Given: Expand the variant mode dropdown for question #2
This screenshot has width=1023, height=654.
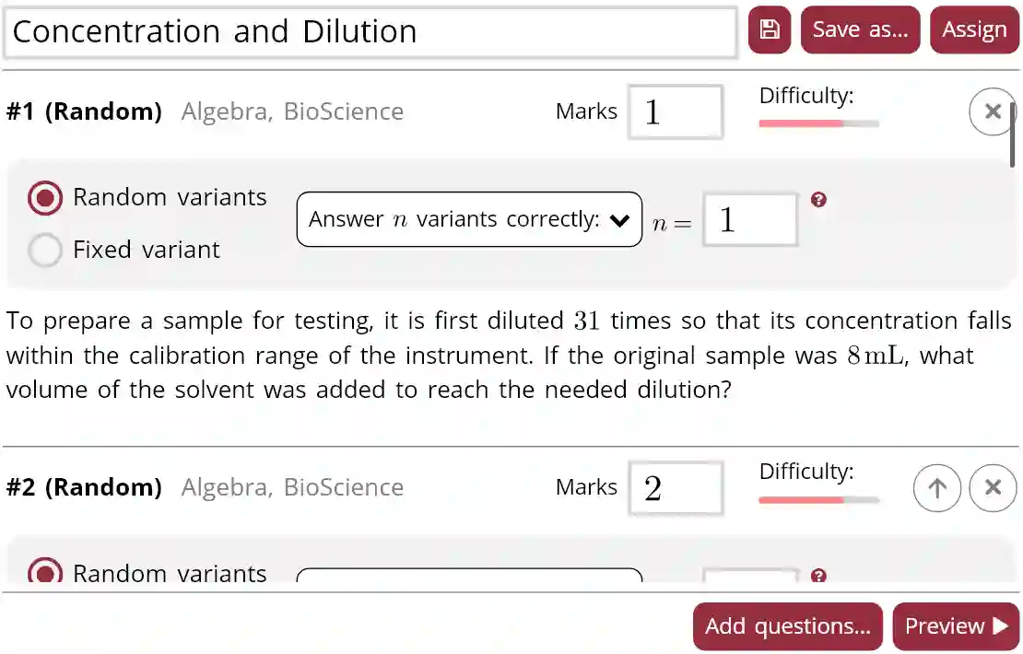Looking at the screenshot, I should (470, 578).
